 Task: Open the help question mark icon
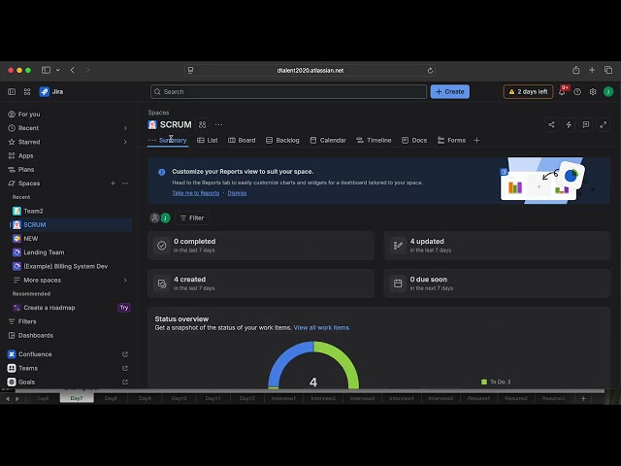pos(577,91)
